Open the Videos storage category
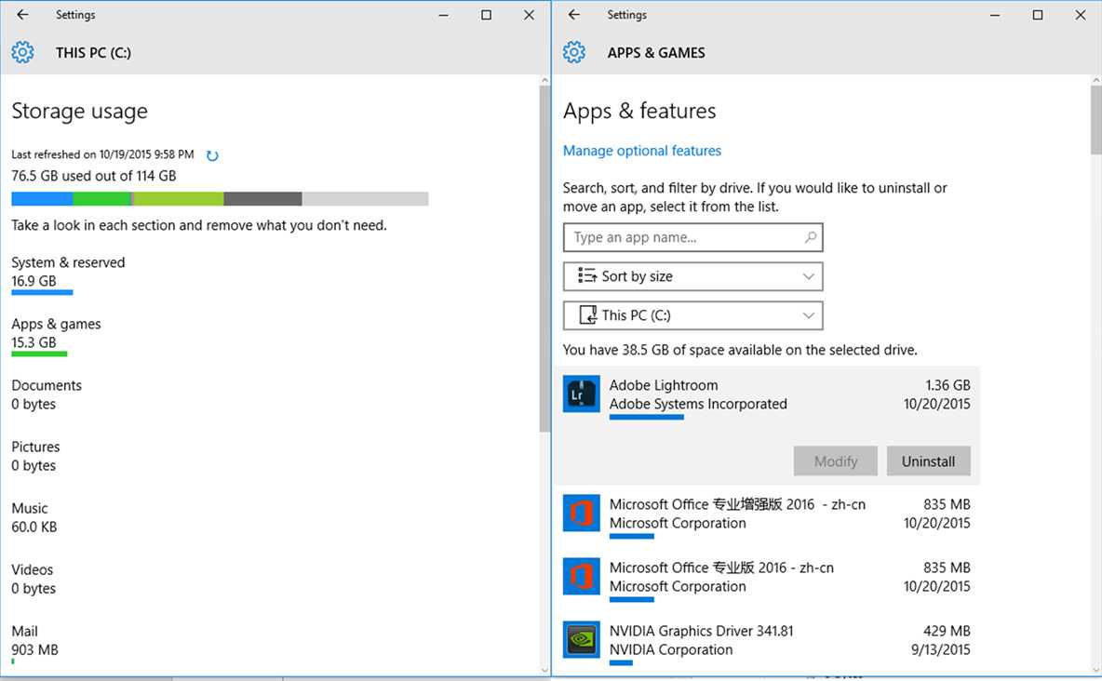The height and width of the screenshot is (681, 1102). coord(33,579)
